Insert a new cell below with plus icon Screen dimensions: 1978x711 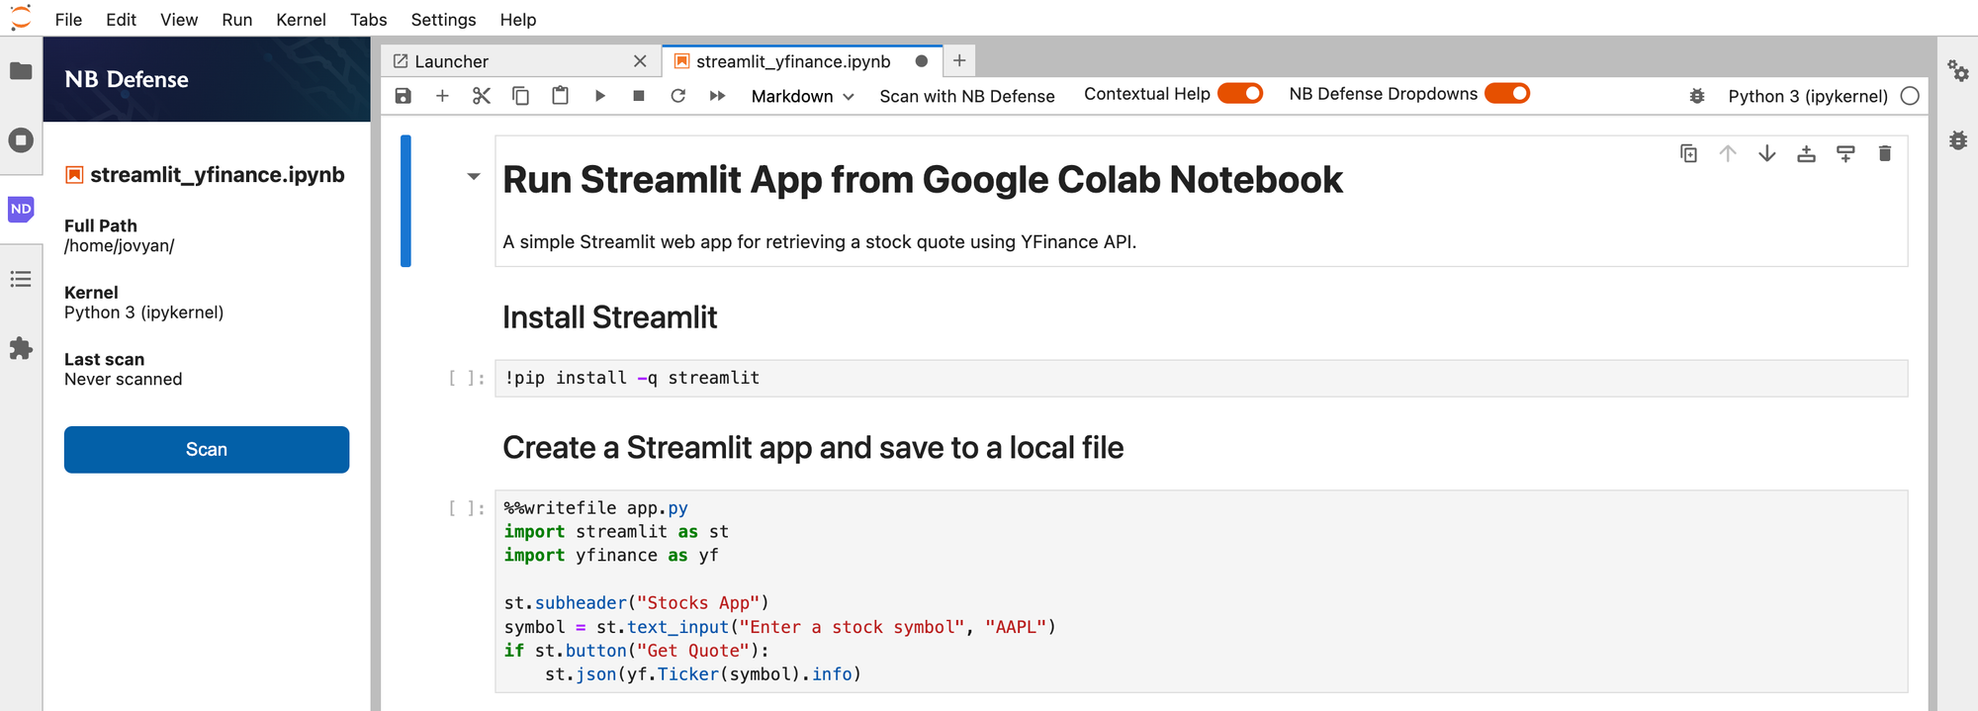[442, 96]
